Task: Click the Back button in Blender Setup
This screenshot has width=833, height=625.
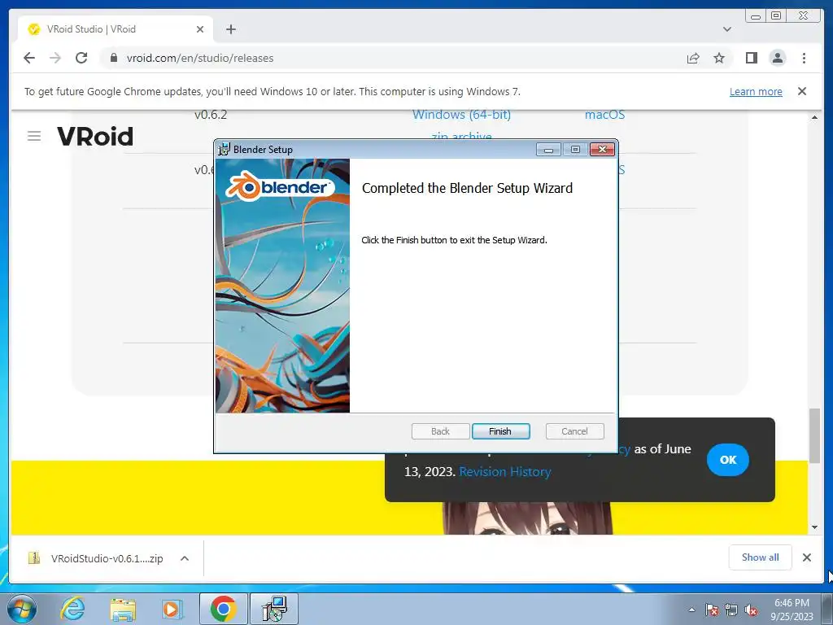Action: pyautogui.click(x=440, y=431)
